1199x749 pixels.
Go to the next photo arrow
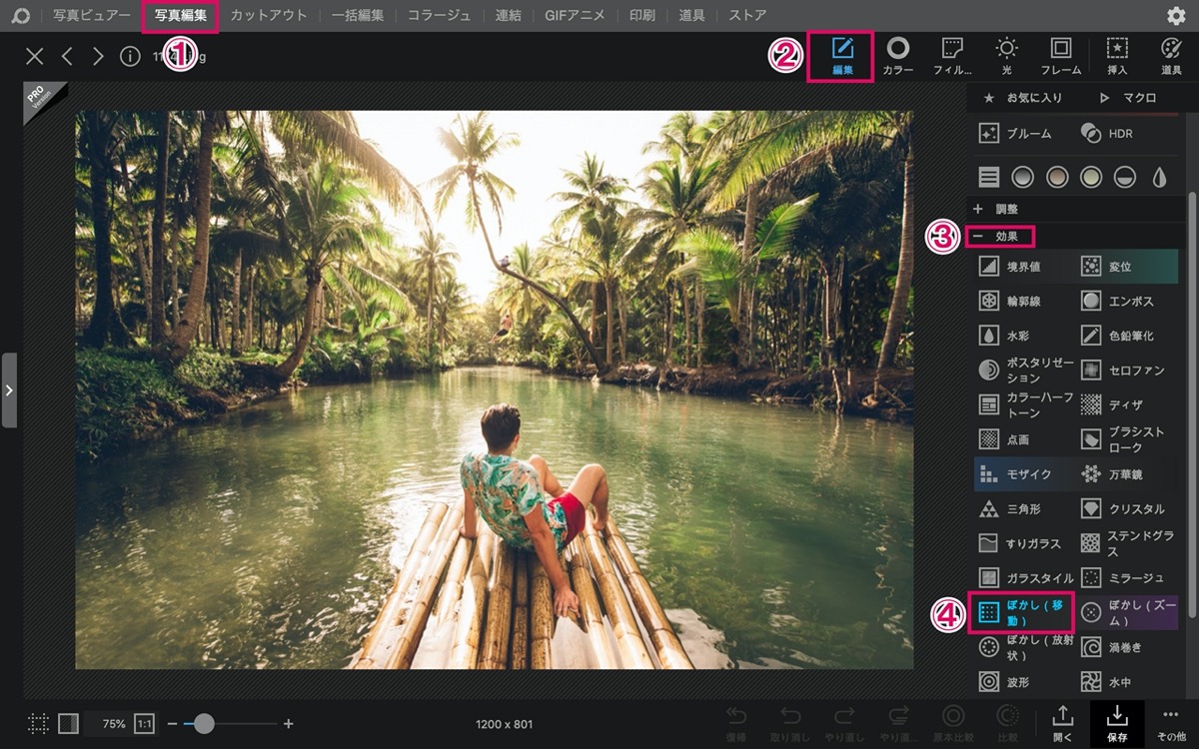pyautogui.click(x=98, y=56)
